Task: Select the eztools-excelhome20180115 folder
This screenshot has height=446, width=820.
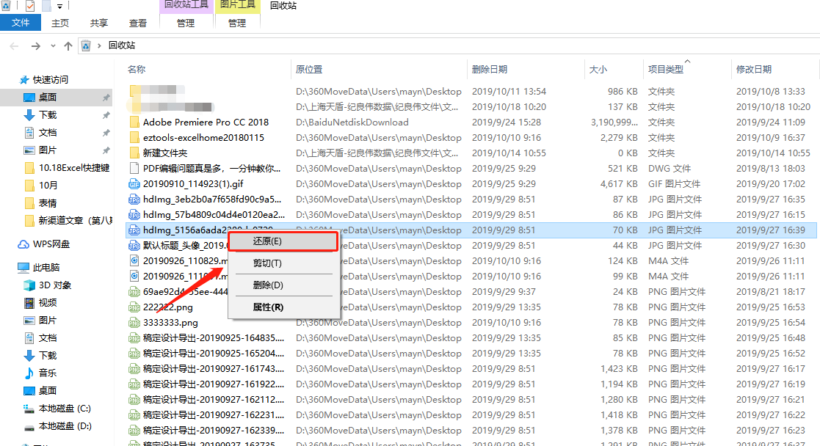Action: pos(203,137)
